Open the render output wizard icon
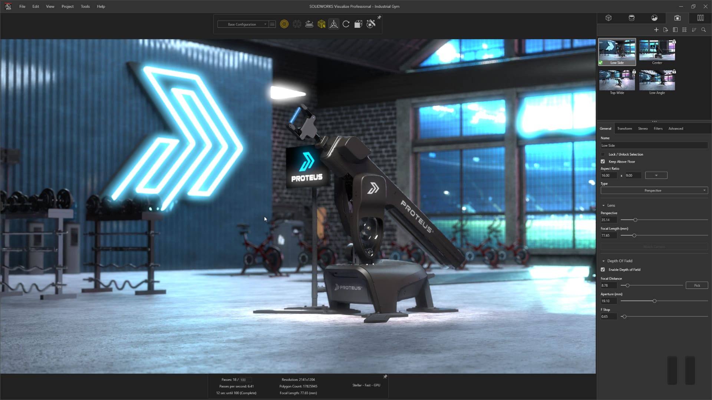This screenshot has width=712, height=400. pos(371,24)
